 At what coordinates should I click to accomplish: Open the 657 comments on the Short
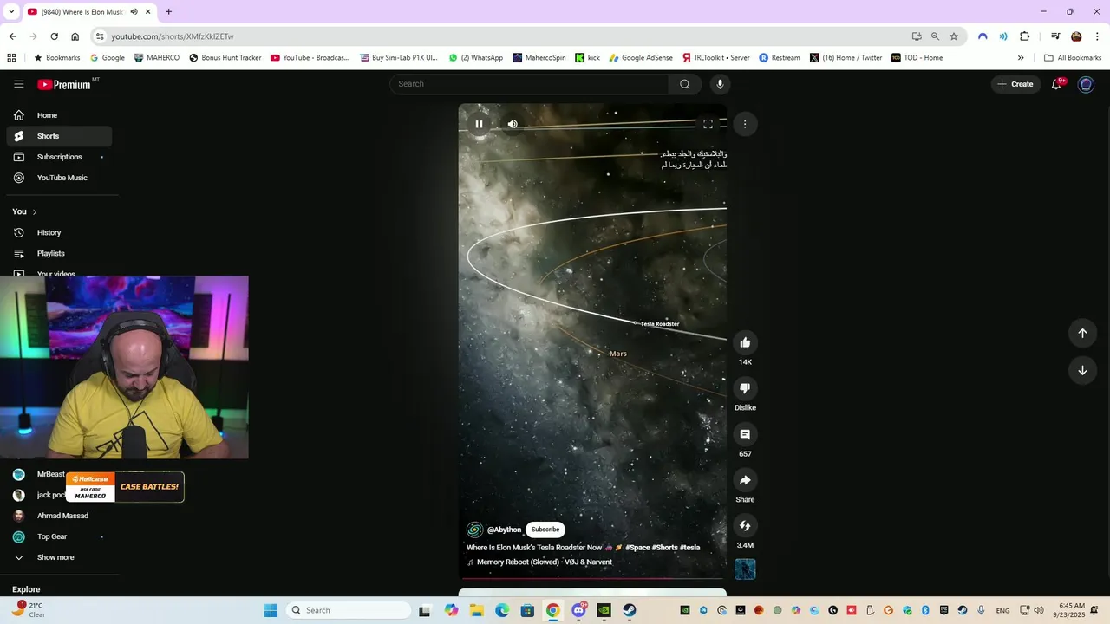(745, 434)
